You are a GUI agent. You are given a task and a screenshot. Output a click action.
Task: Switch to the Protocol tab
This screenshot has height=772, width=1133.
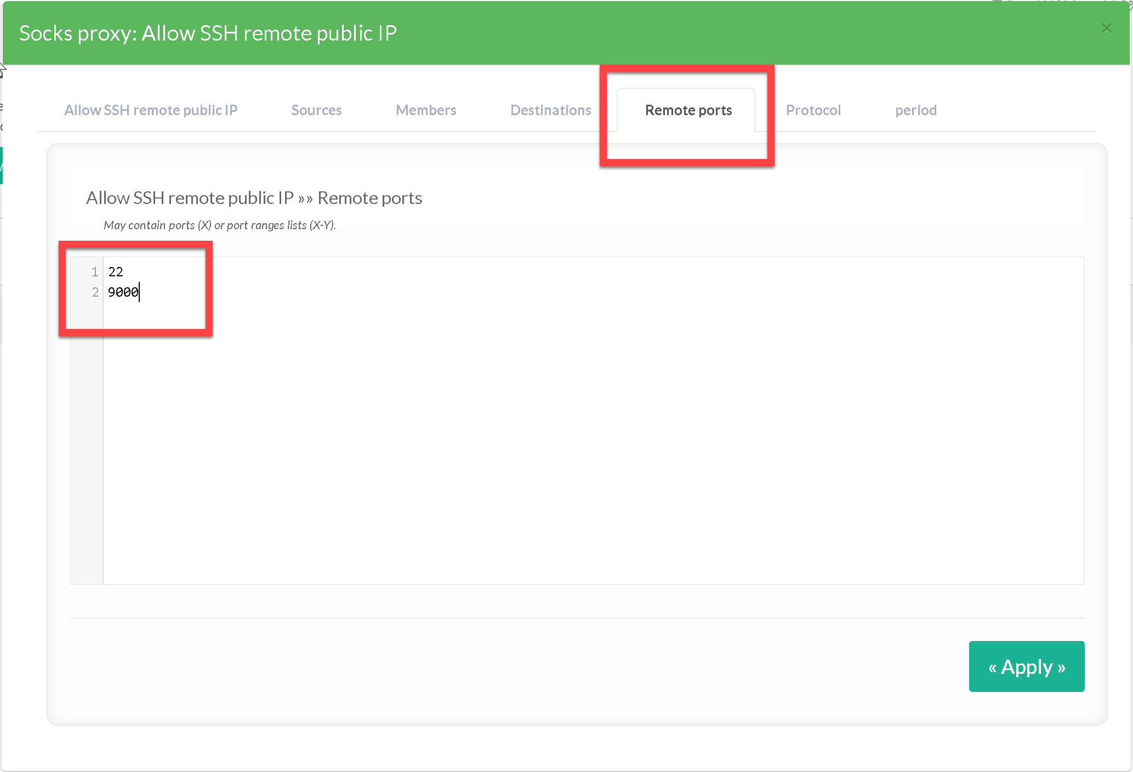click(813, 110)
